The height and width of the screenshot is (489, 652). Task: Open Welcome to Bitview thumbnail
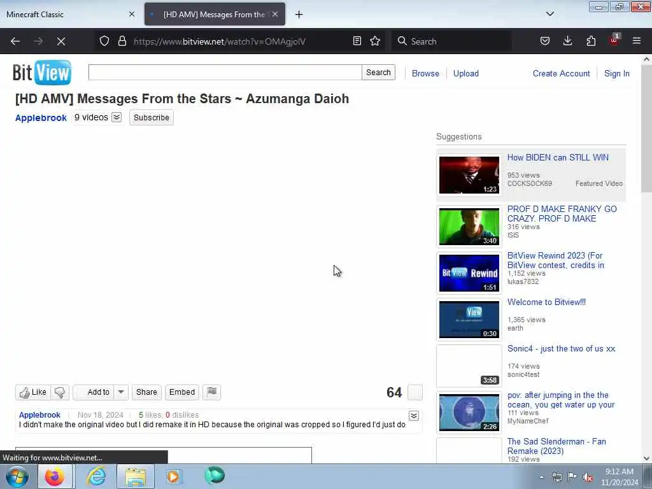(x=469, y=320)
